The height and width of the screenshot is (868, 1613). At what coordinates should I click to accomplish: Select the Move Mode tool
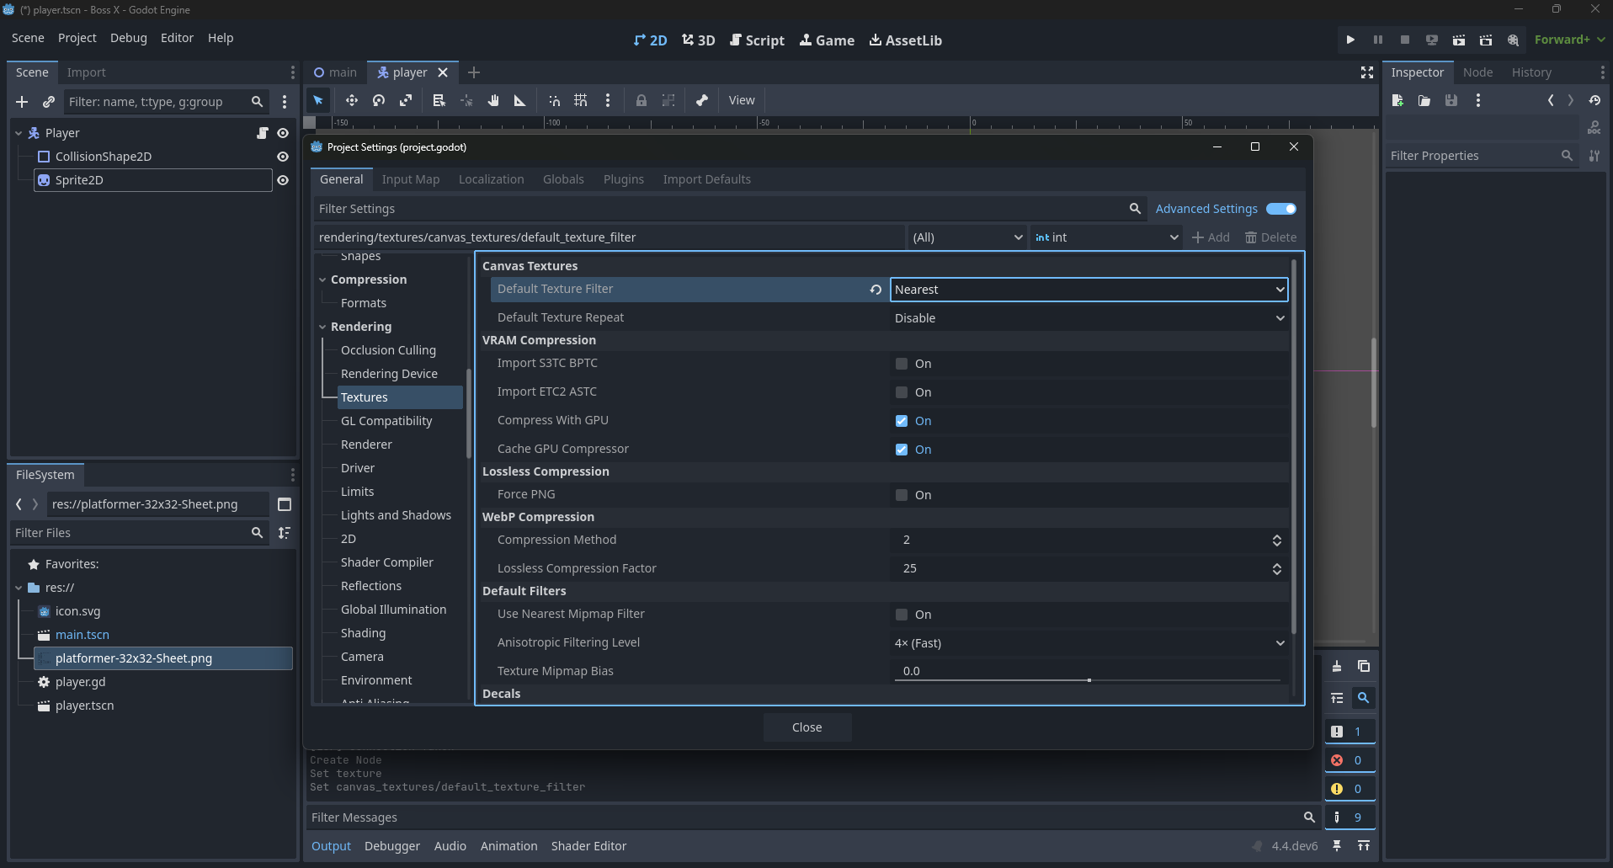[x=351, y=100]
